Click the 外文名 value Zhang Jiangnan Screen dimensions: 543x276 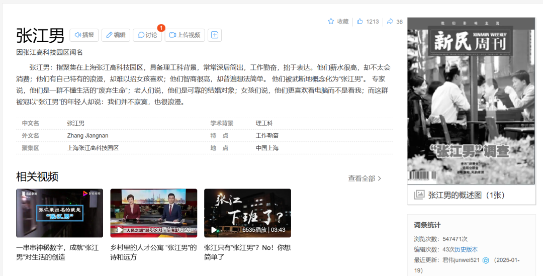(x=87, y=135)
